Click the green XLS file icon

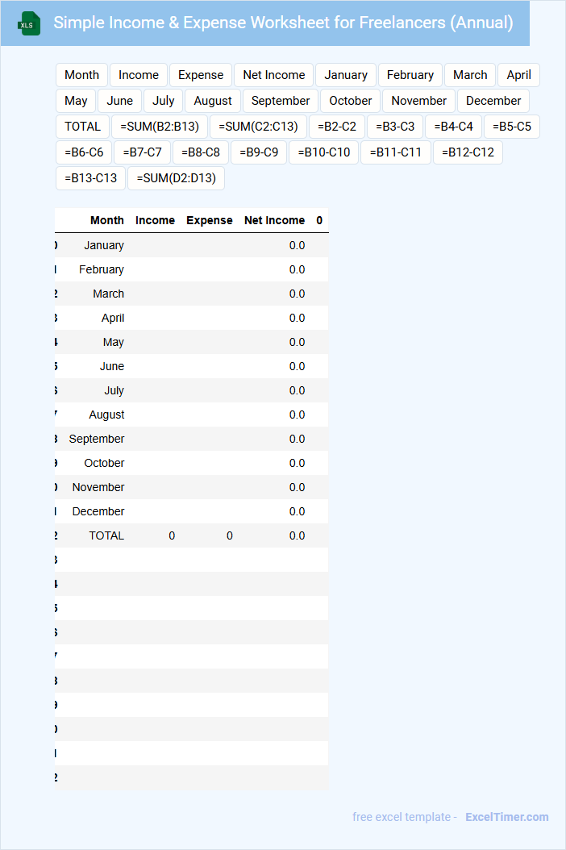[29, 24]
